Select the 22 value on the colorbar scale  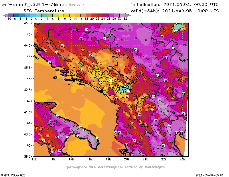click(x=97, y=19)
